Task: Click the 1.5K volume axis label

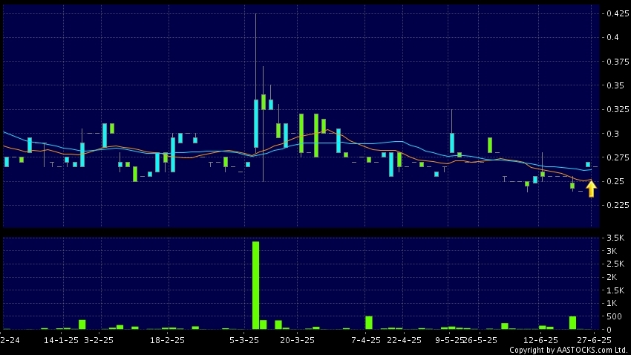Action: [x=615, y=290]
